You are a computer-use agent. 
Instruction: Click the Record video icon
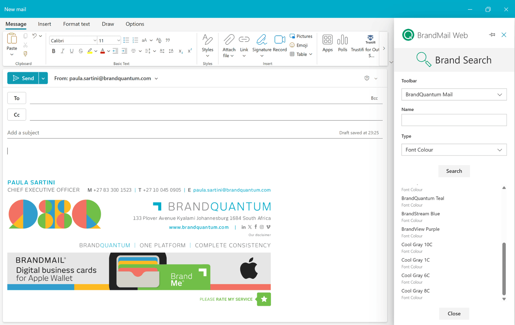pos(280,40)
